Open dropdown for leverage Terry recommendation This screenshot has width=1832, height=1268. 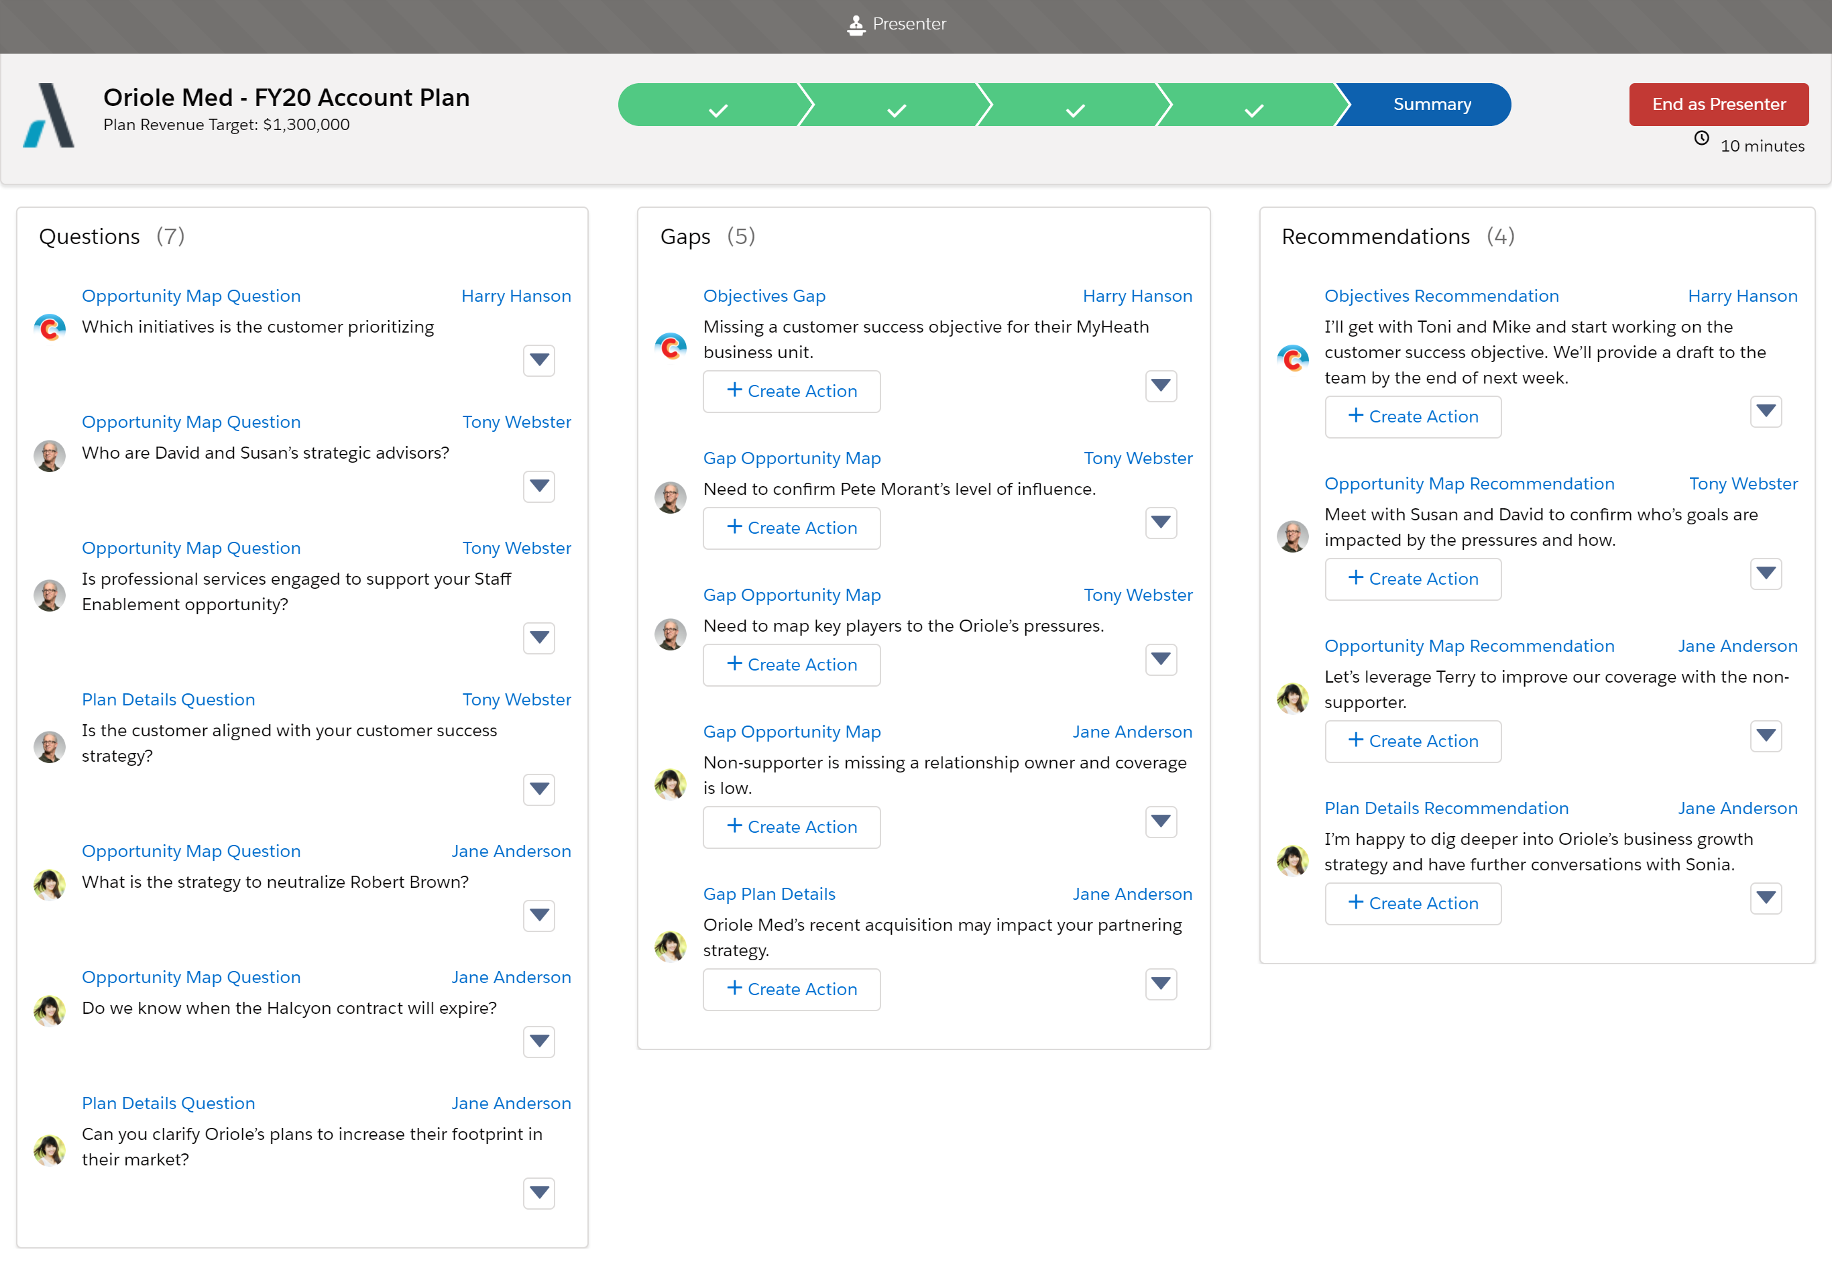pos(1766,736)
